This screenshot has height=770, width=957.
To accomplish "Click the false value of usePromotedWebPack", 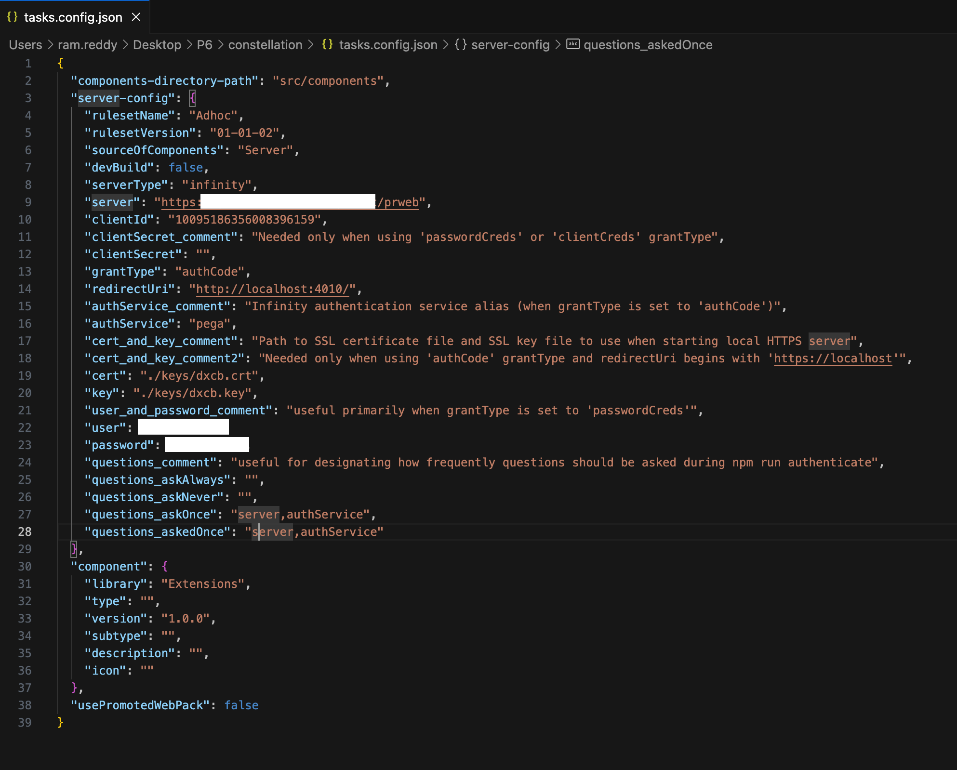I will (241, 705).
